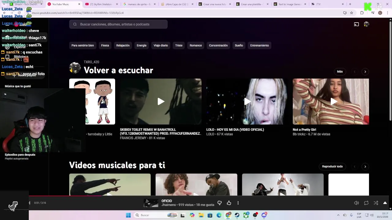Open the account avatar menu
The width and height of the screenshot is (392, 220).
(366, 24)
